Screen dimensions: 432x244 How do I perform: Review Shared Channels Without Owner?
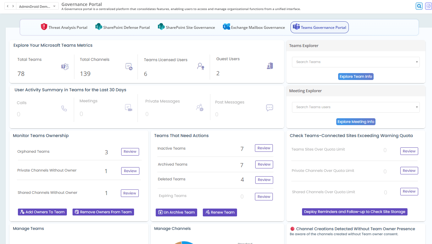click(x=130, y=193)
